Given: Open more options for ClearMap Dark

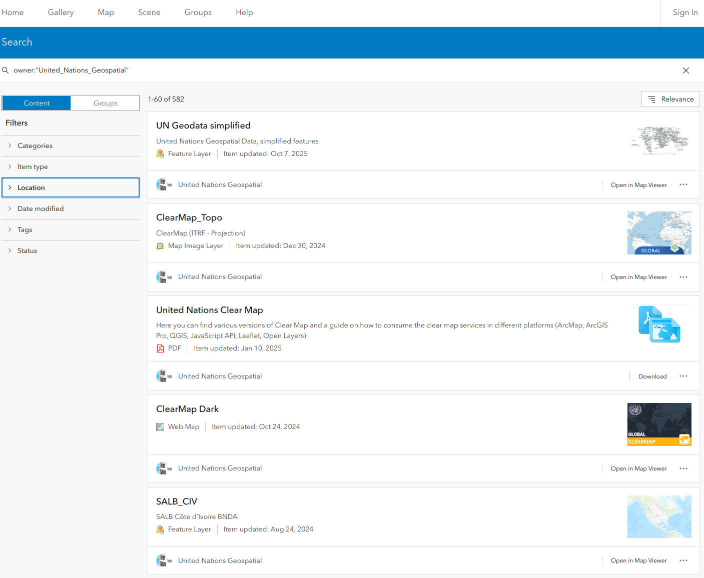Looking at the screenshot, I should click(x=683, y=468).
